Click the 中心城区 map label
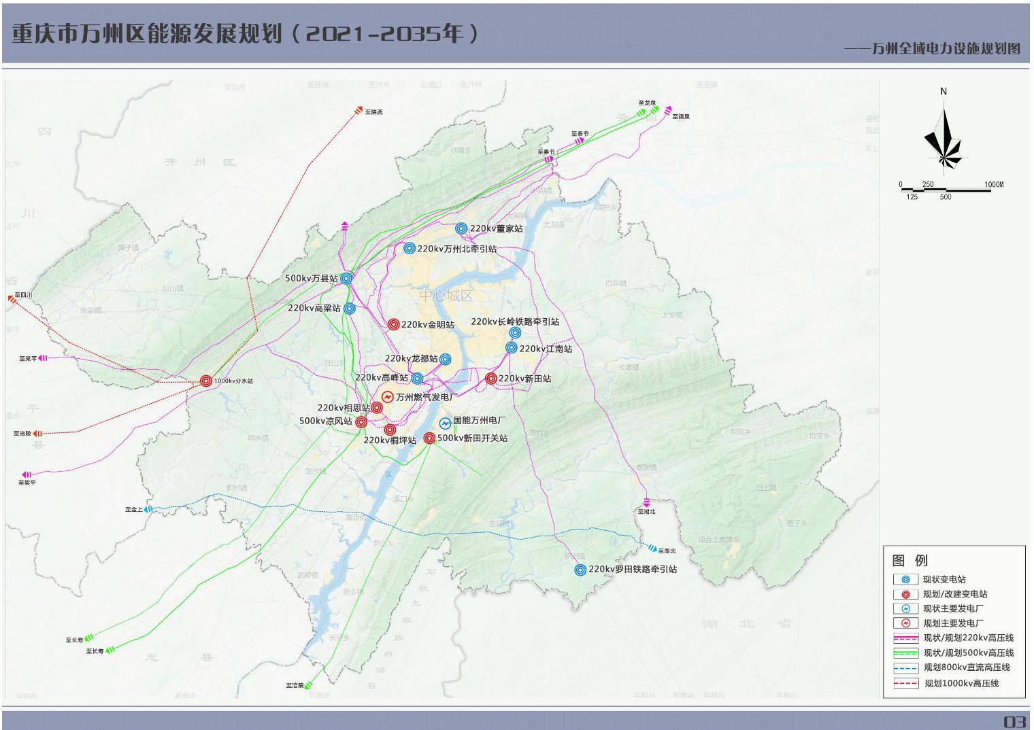The width and height of the screenshot is (1034, 730). (x=446, y=296)
